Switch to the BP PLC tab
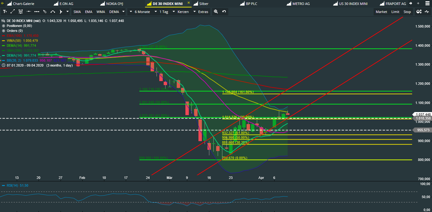Screen dimensions: 432x212 coord(248,4)
